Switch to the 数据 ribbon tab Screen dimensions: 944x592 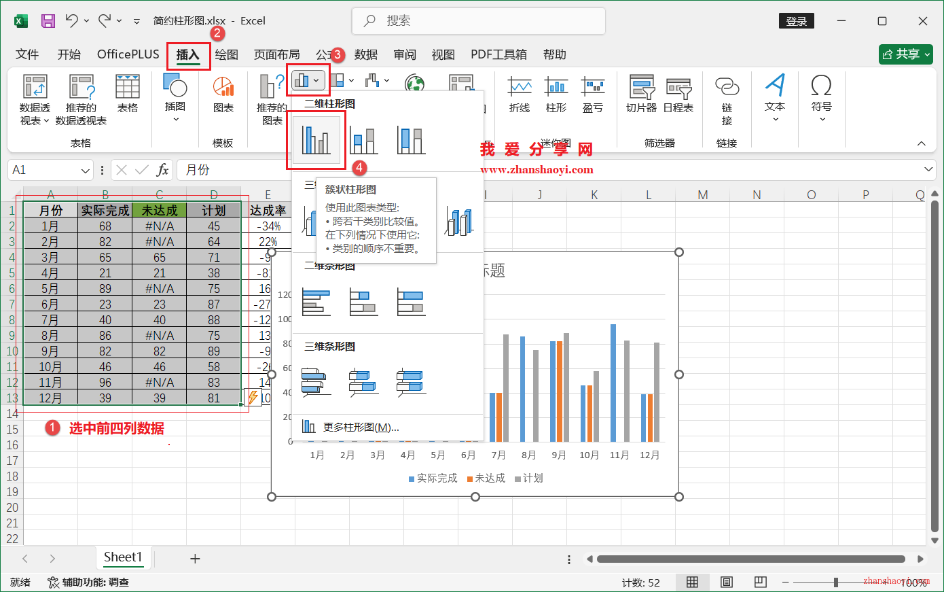click(365, 54)
